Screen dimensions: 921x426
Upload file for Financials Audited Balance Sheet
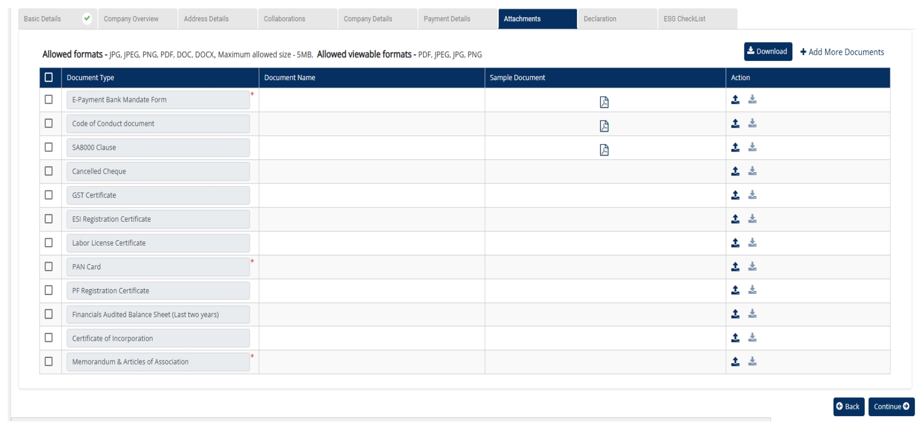[735, 314]
